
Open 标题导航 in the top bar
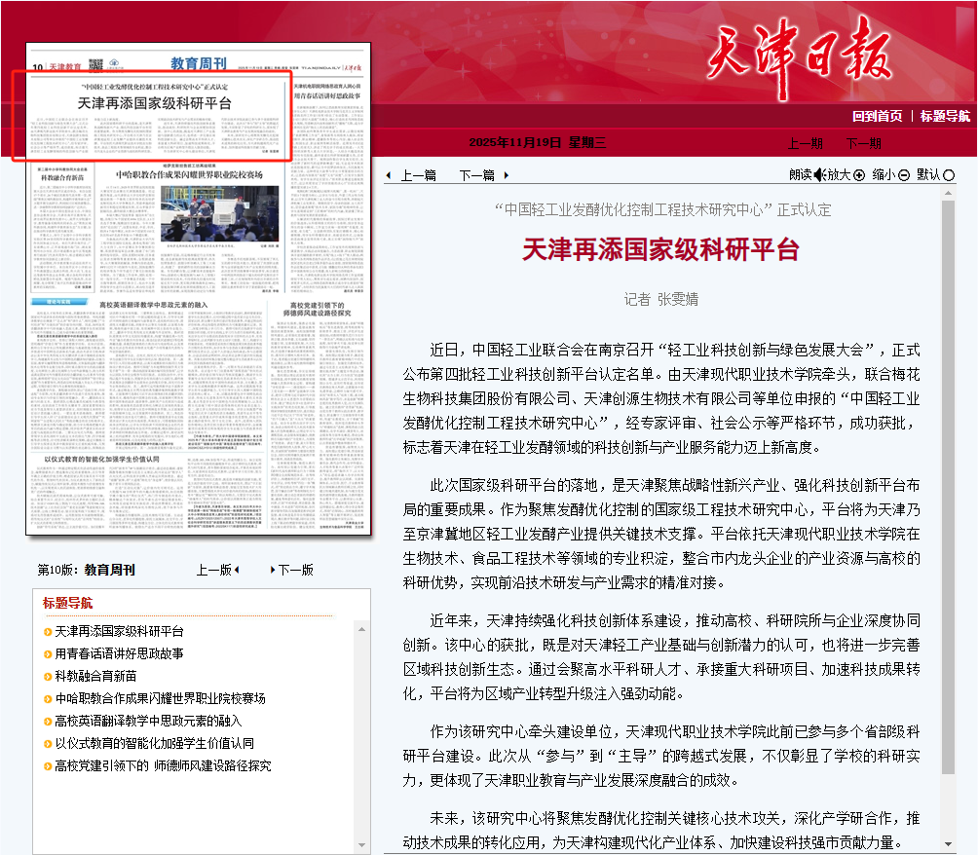click(x=945, y=116)
